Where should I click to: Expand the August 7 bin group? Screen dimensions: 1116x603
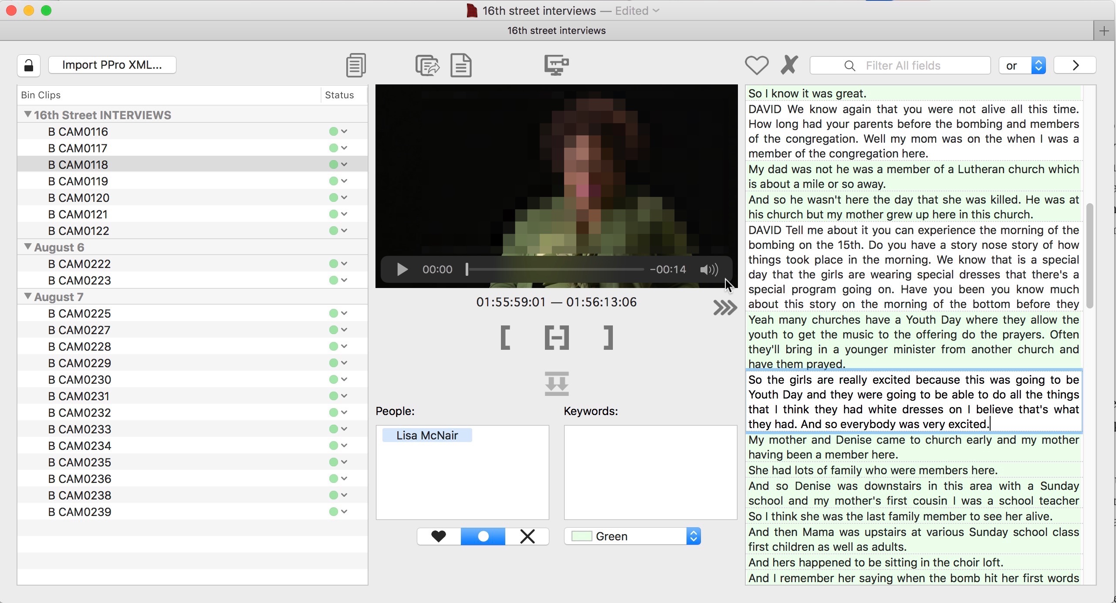click(x=27, y=296)
